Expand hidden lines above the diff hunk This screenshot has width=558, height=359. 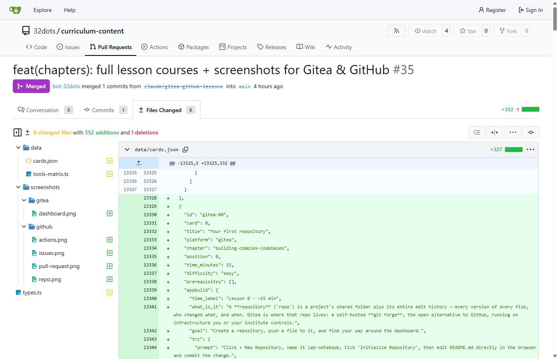139,163
